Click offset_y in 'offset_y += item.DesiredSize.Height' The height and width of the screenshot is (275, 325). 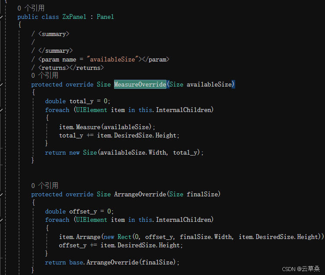[72, 246]
